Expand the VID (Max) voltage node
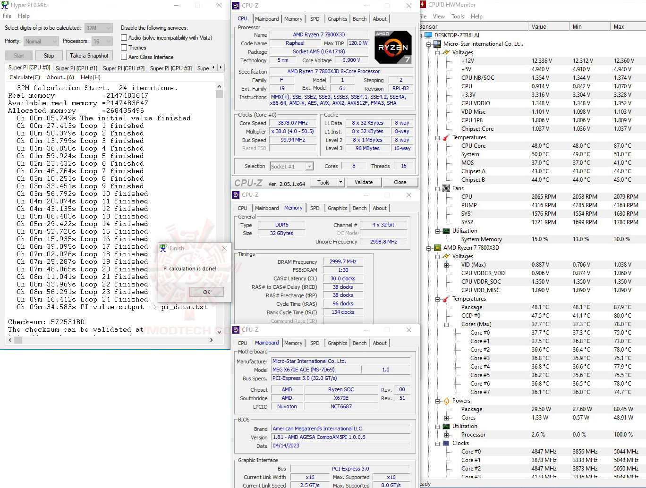Image resolution: width=646 pixels, height=488 pixels. point(447,265)
